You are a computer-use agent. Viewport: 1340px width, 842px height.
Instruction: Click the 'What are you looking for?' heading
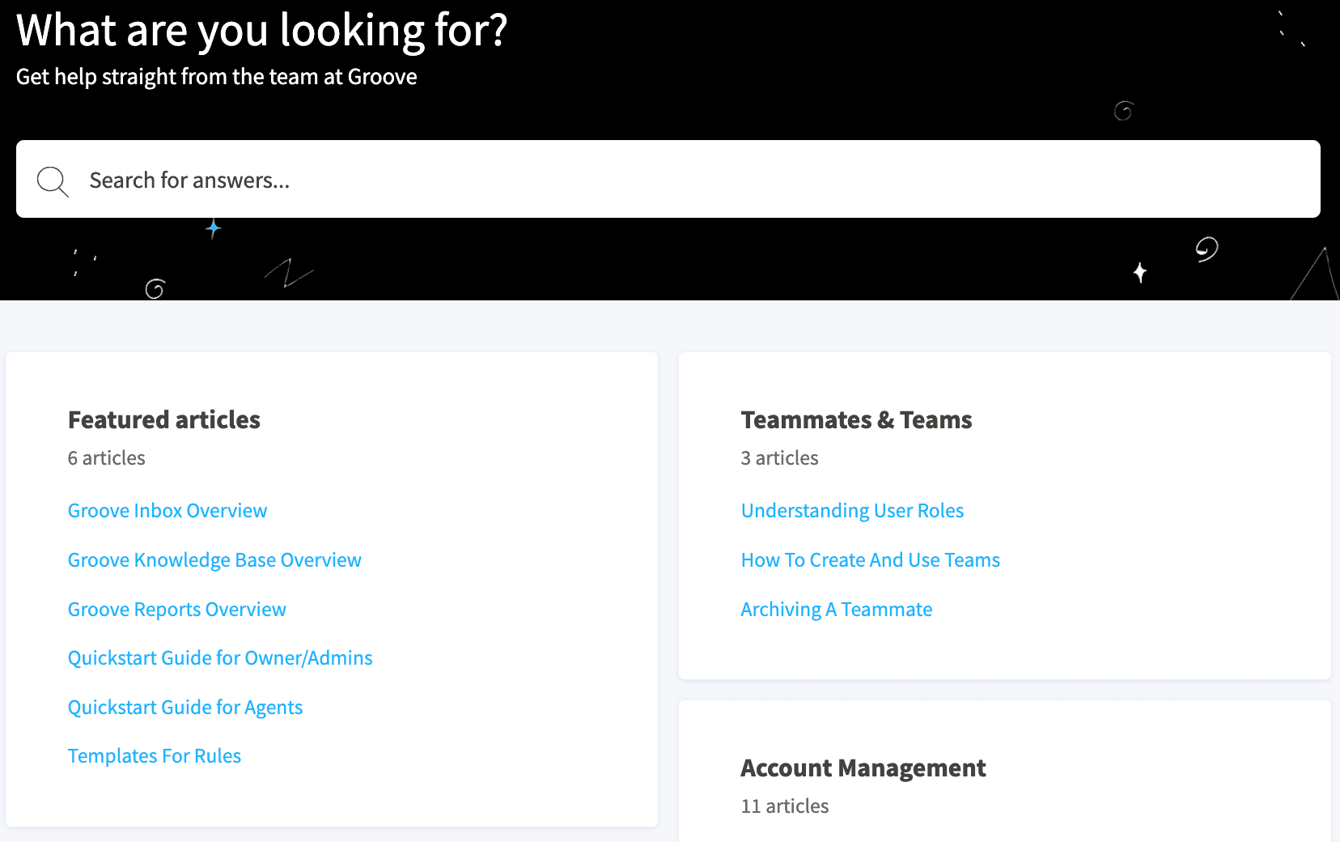(263, 31)
